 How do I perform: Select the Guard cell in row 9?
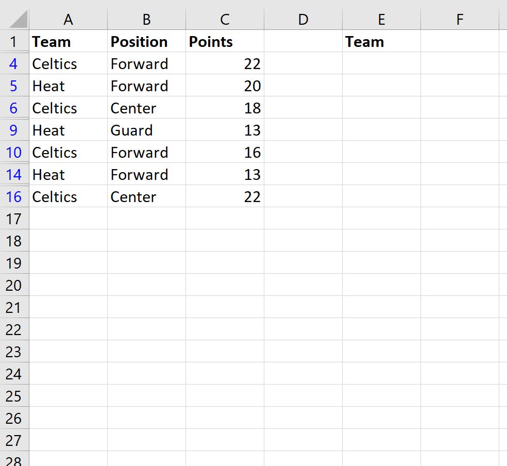pos(146,130)
